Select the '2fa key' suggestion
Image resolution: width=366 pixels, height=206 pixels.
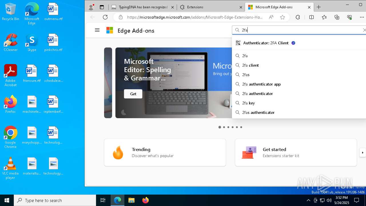tap(299, 103)
